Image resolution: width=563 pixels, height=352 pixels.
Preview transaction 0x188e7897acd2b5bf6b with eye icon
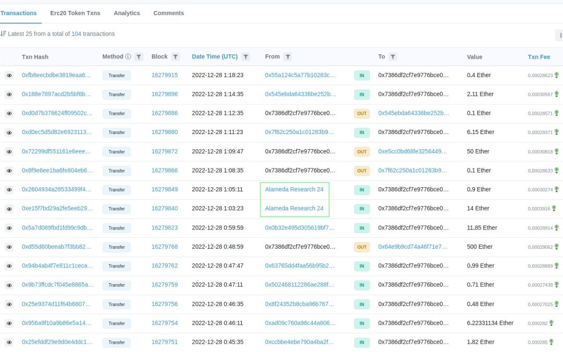point(9,94)
